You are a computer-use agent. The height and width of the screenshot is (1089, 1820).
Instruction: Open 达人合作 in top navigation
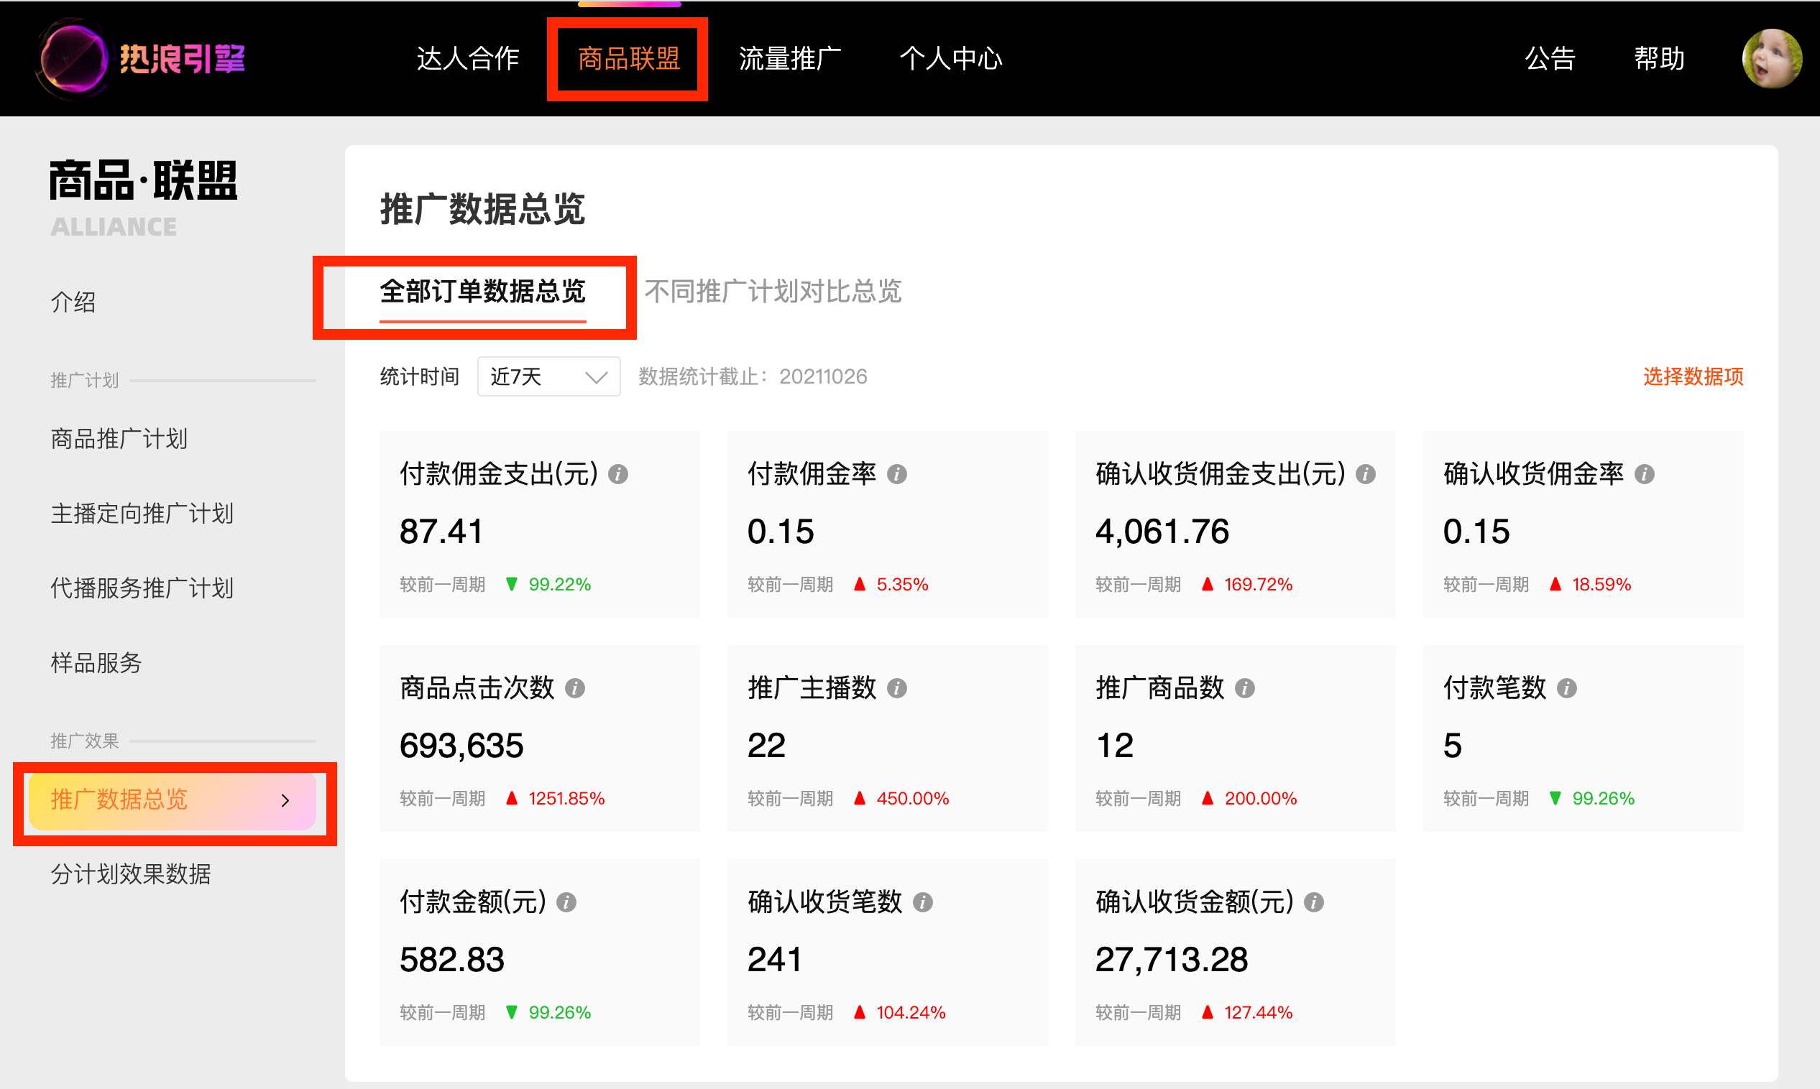coord(468,59)
